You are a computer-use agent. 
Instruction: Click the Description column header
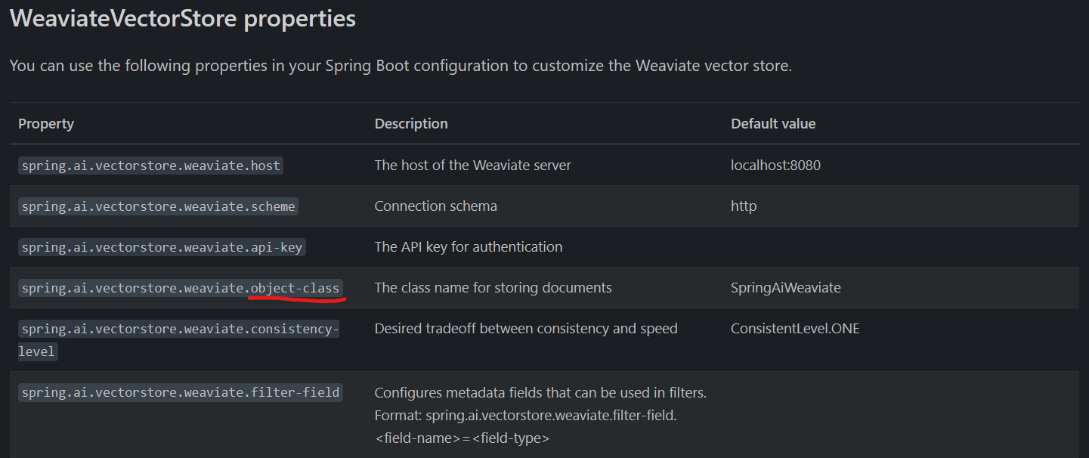pyautogui.click(x=411, y=123)
